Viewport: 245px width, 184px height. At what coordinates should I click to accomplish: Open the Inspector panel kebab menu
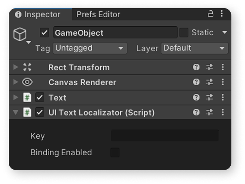tap(222, 14)
